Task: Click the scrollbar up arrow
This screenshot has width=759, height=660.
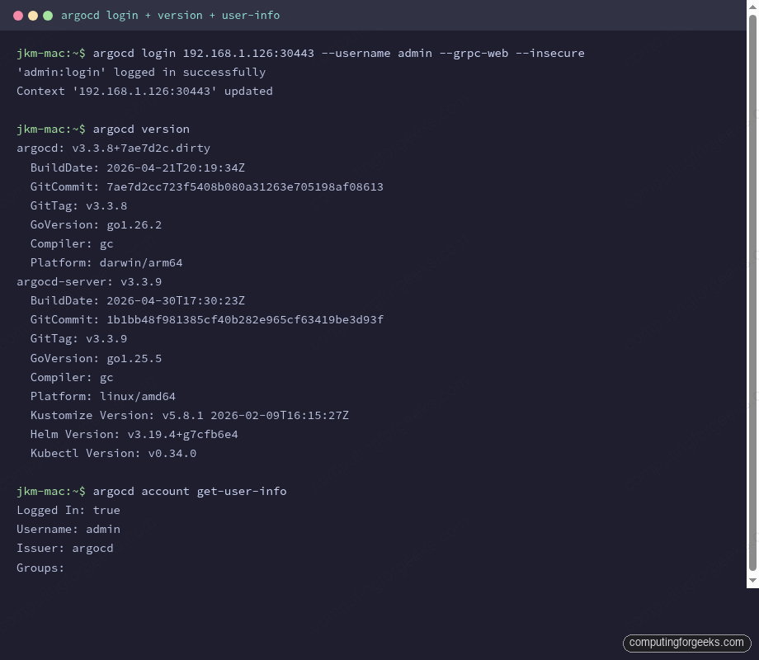Action: 752,7
